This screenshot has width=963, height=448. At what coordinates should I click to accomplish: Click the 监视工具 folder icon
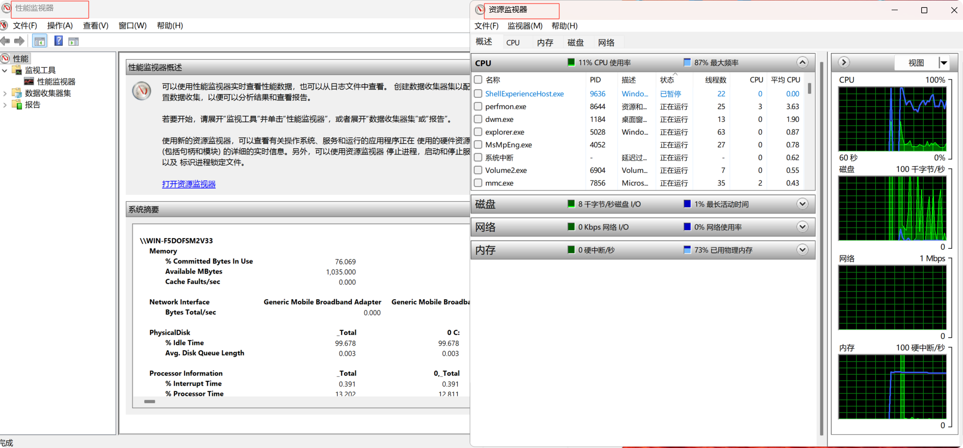pyautogui.click(x=17, y=70)
